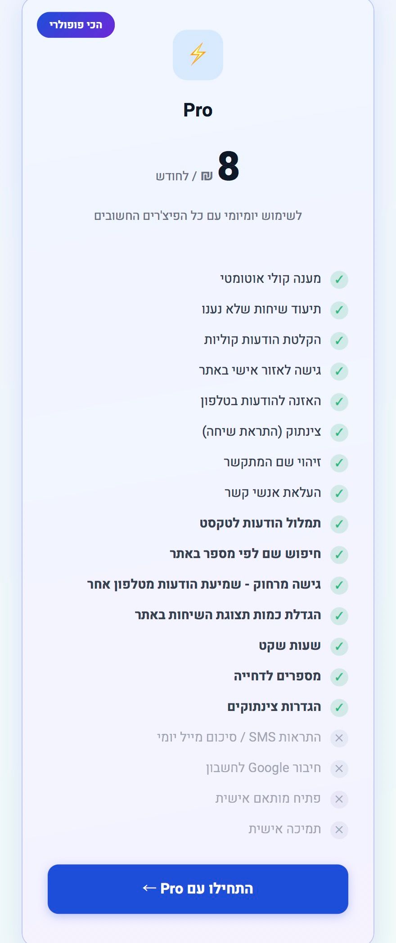Click the check icon beside הקלטת הודעות קוליות
Screen dimensions: 396x943
339,340
